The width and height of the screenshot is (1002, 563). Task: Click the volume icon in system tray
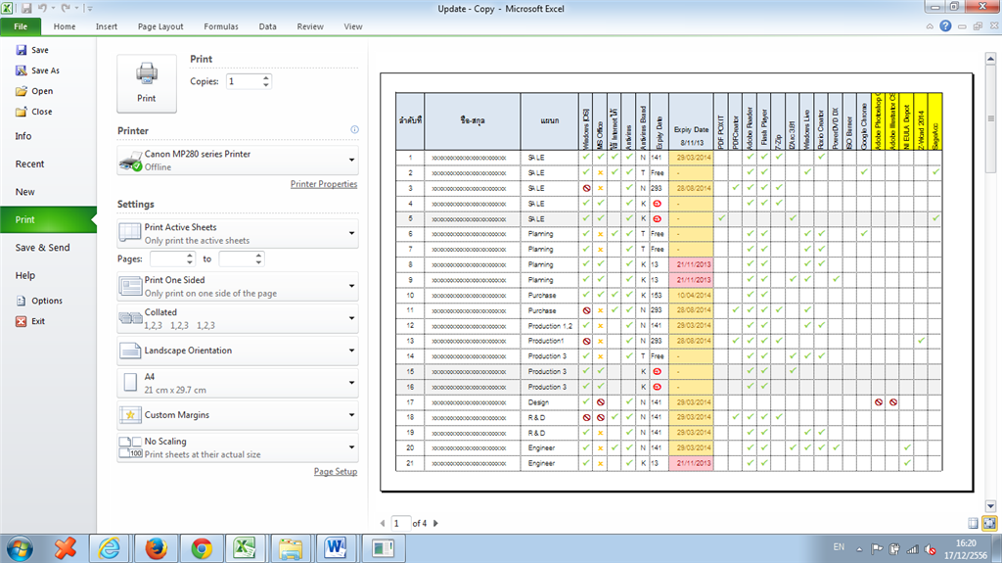(931, 549)
